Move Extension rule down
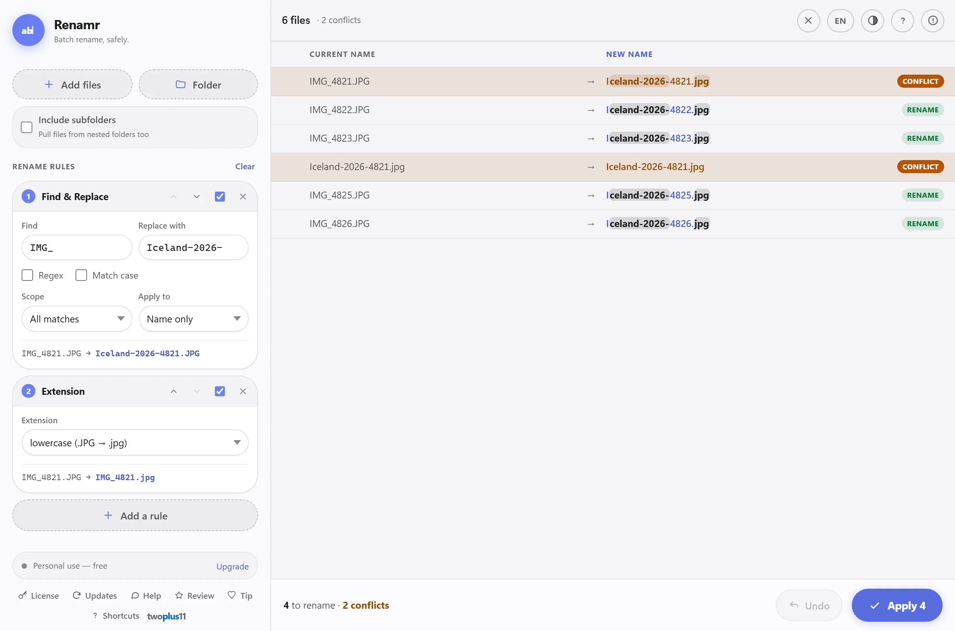This screenshot has width=955, height=631. [196, 391]
